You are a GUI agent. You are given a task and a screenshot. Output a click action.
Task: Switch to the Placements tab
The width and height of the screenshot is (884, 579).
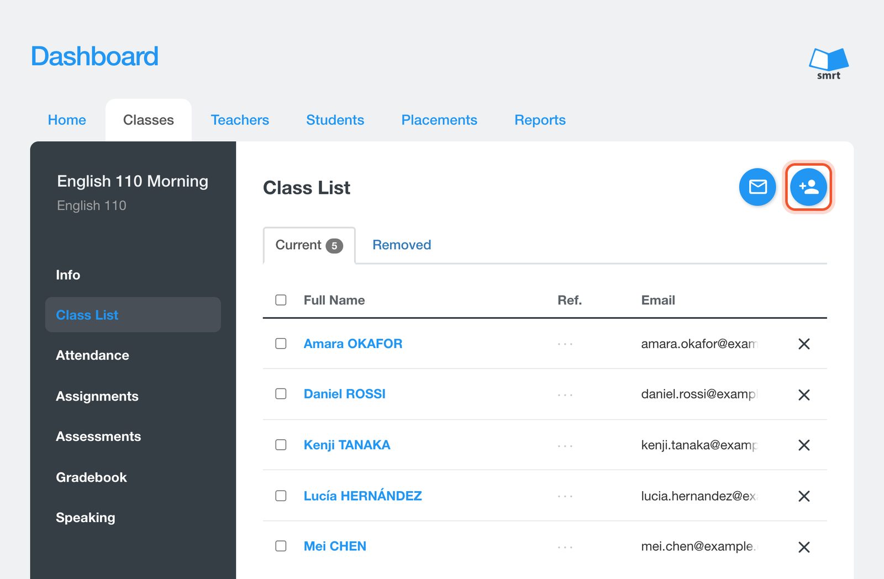(x=439, y=120)
